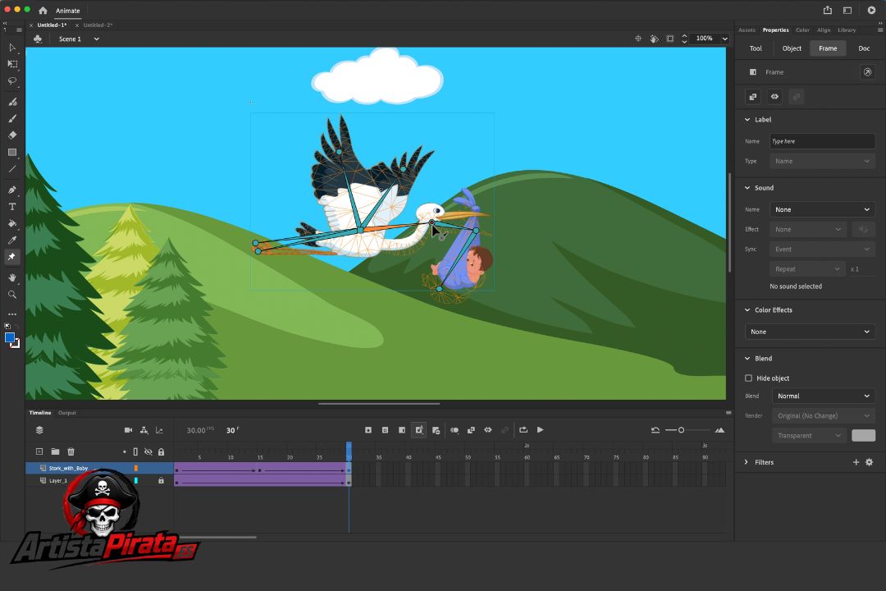
Task: Select the Asset Warp pin tool
Action: (x=11, y=257)
